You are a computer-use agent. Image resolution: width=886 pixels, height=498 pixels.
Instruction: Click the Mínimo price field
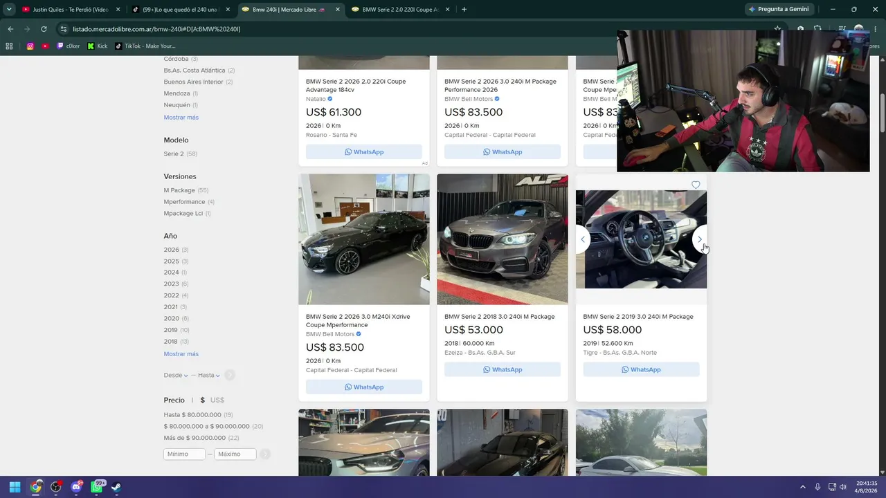[184, 454]
